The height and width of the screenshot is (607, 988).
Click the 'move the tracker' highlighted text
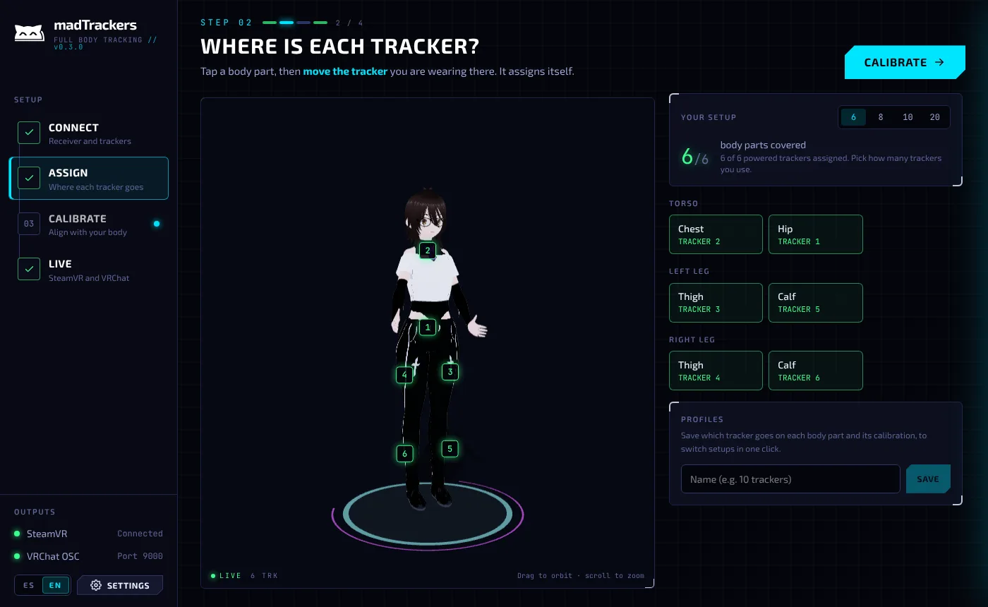tap(345, 71)
